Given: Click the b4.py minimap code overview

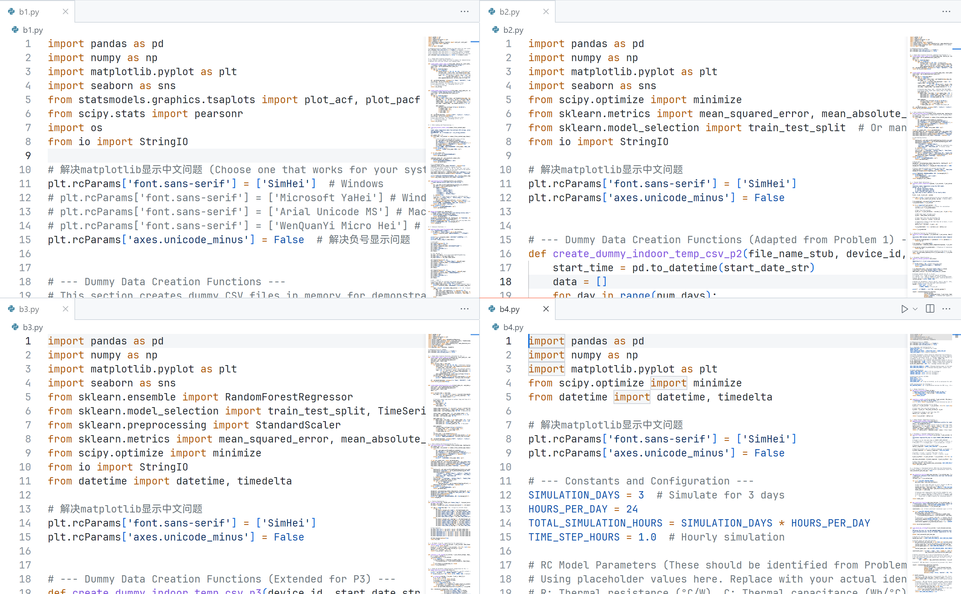Looking at the screenshot, I should pyautogui.click(x=931, y=463).
